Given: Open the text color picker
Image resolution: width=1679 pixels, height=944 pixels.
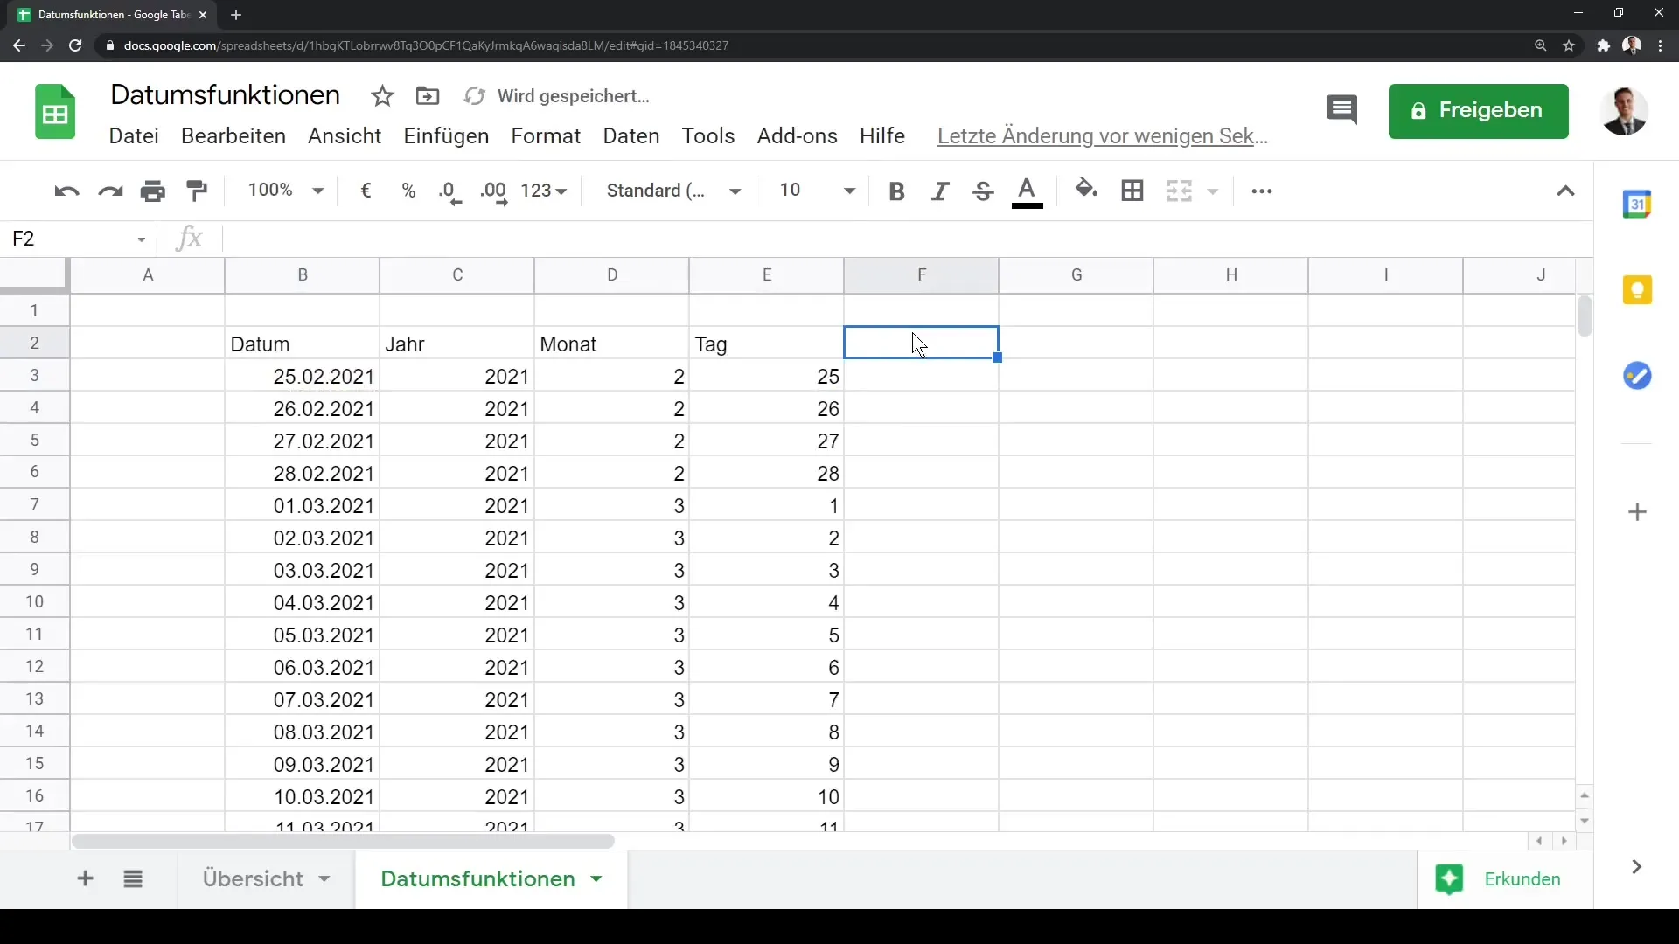Looking at the screenshot, I should (1028, 191).
